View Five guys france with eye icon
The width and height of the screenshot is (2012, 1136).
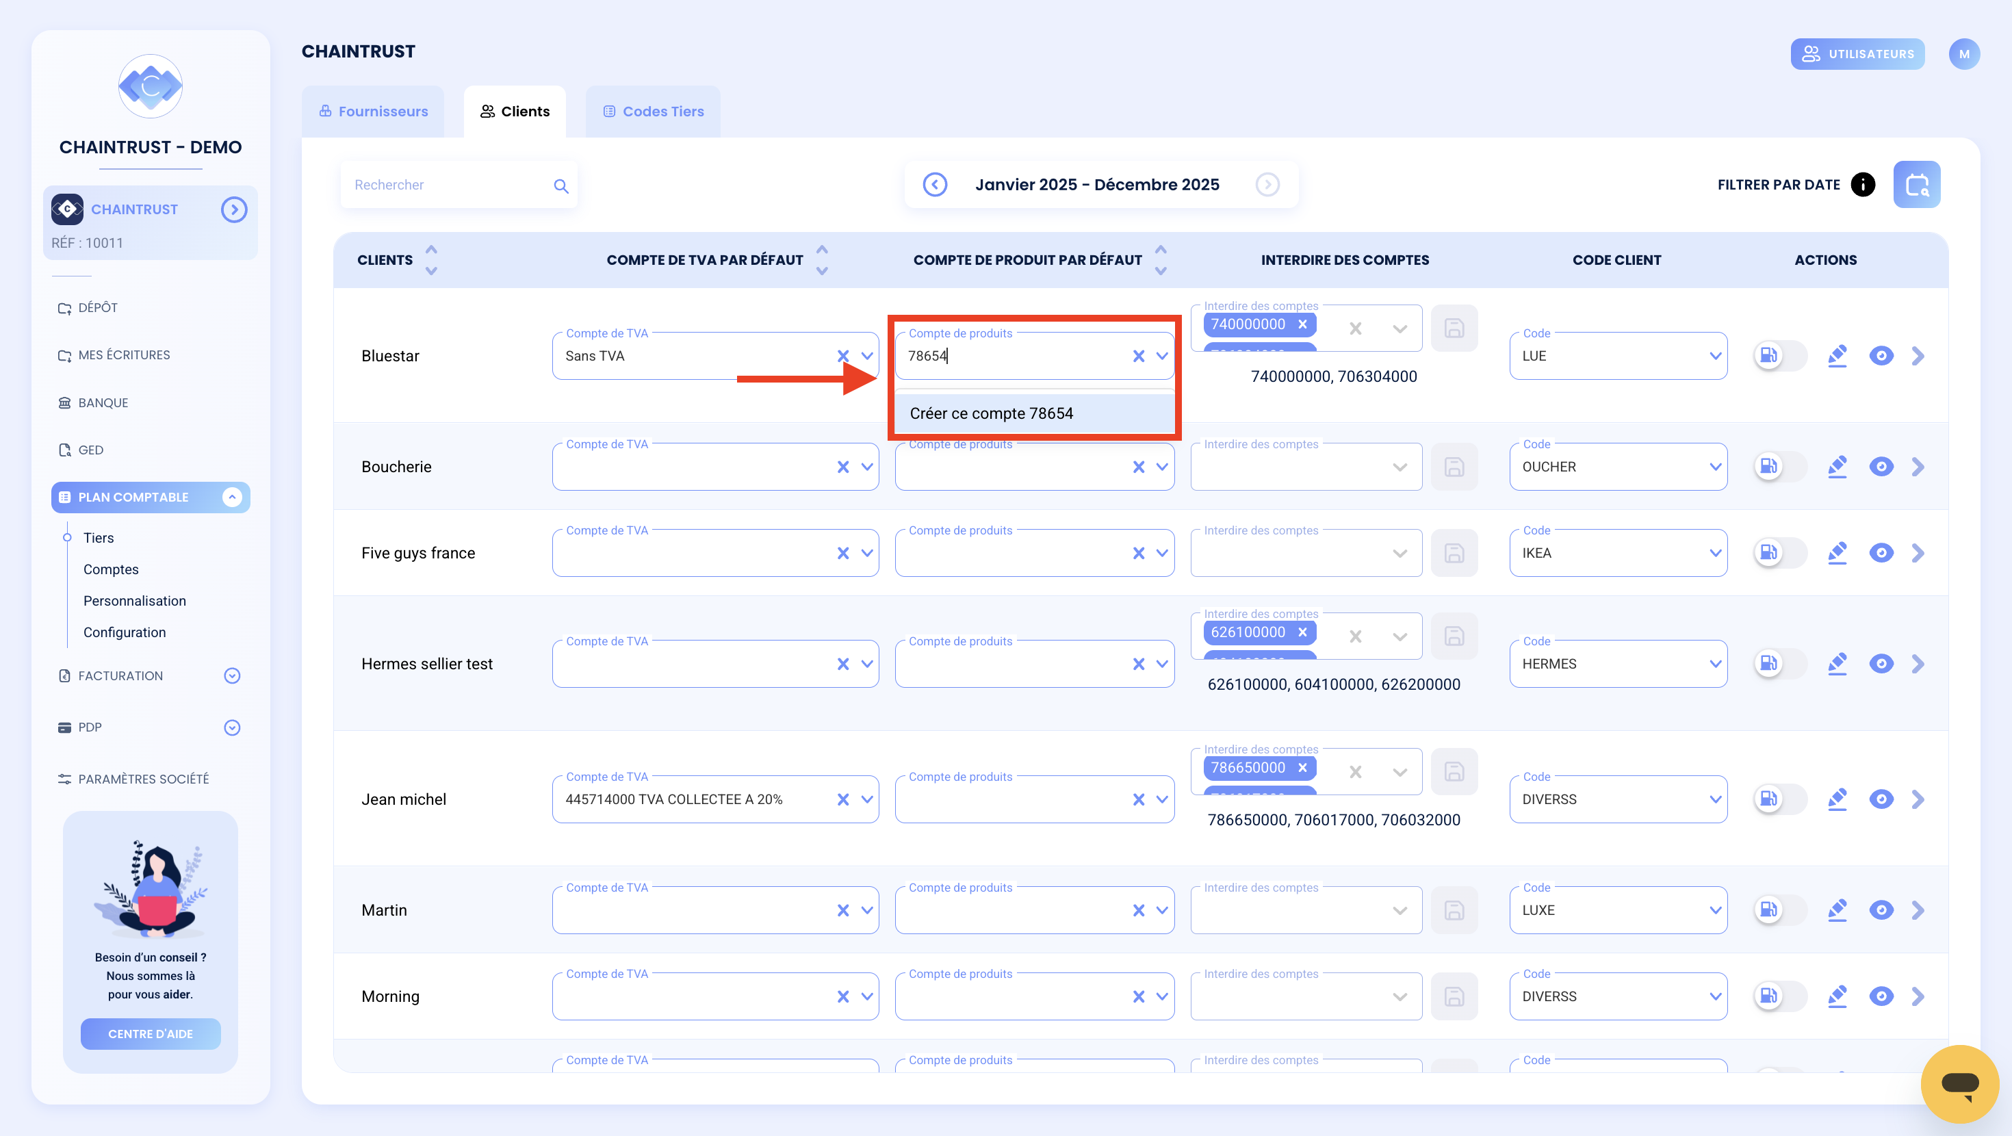[1881, 552]
